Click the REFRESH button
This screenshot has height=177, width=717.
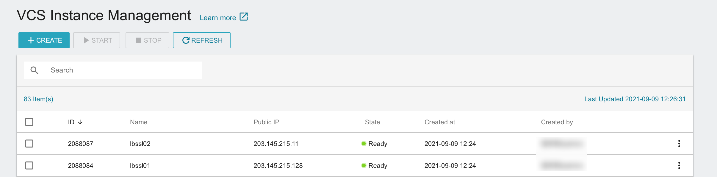tap(202, 40)
